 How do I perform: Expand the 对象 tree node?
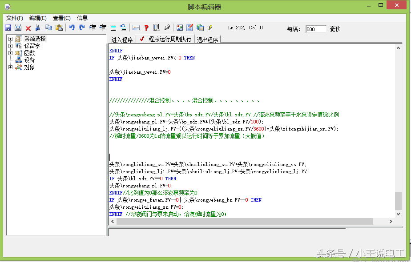(x=10, y=67)
